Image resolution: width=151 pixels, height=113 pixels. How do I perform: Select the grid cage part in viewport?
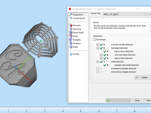[x=40, y=40]
